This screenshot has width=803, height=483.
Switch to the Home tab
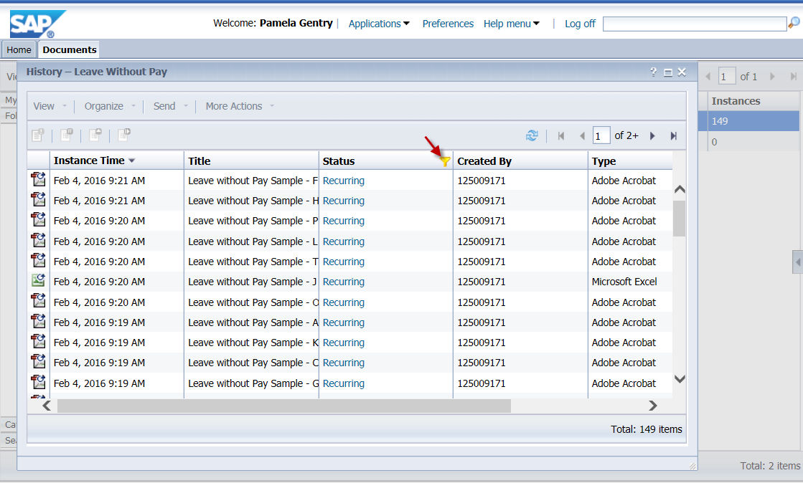(18, 49)
